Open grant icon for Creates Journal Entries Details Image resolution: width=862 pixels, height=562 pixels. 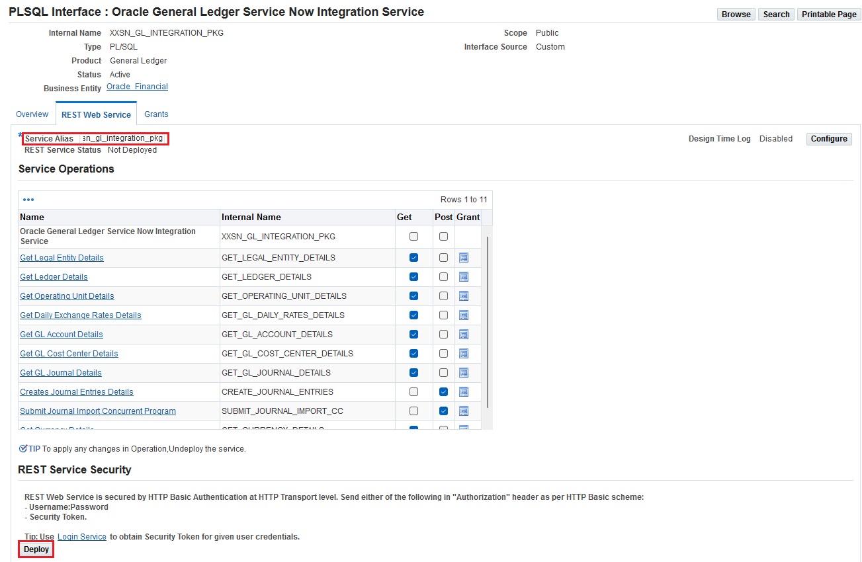coord(464,392)
